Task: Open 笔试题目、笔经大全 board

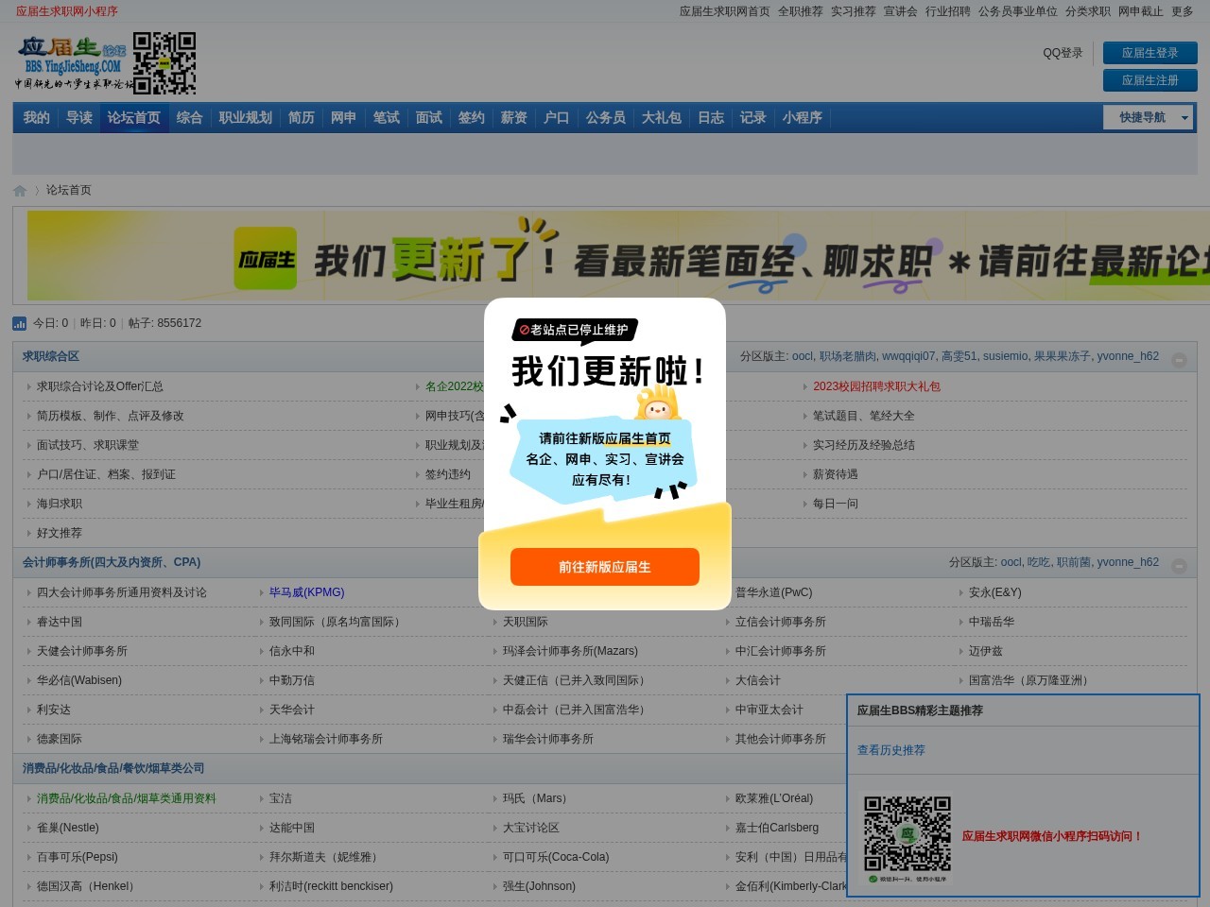Action: point(864,416)
